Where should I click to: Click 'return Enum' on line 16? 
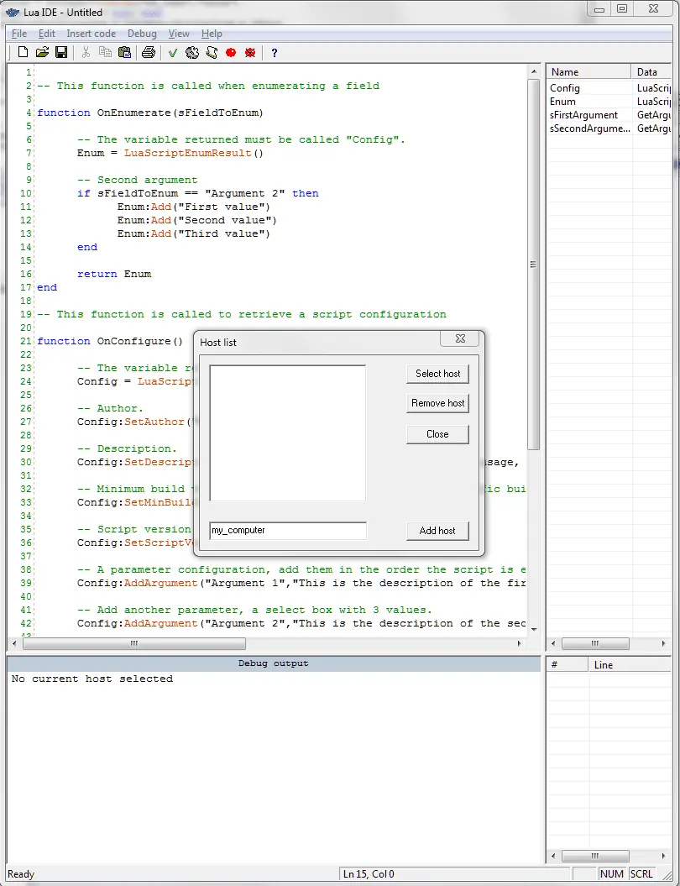pyautogui.click(x=114, y=274)
